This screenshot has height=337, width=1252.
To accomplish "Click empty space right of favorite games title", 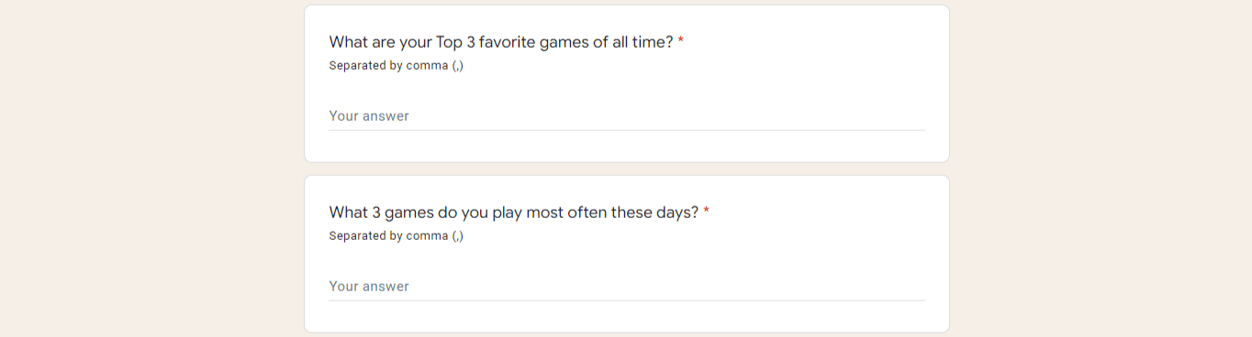I will [x=808, y=42].
